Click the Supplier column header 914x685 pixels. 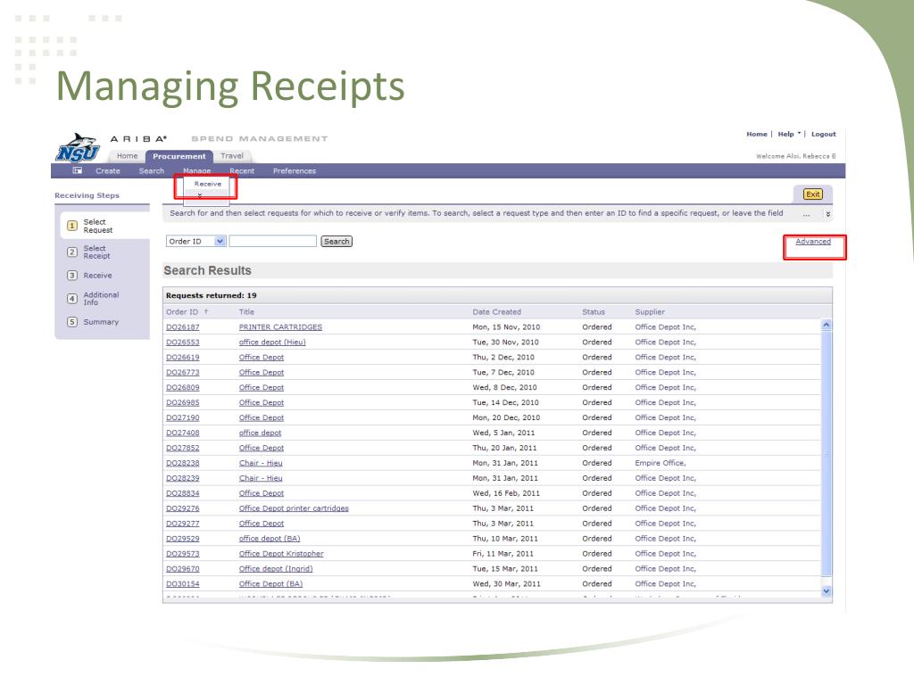tap(650, 312)
